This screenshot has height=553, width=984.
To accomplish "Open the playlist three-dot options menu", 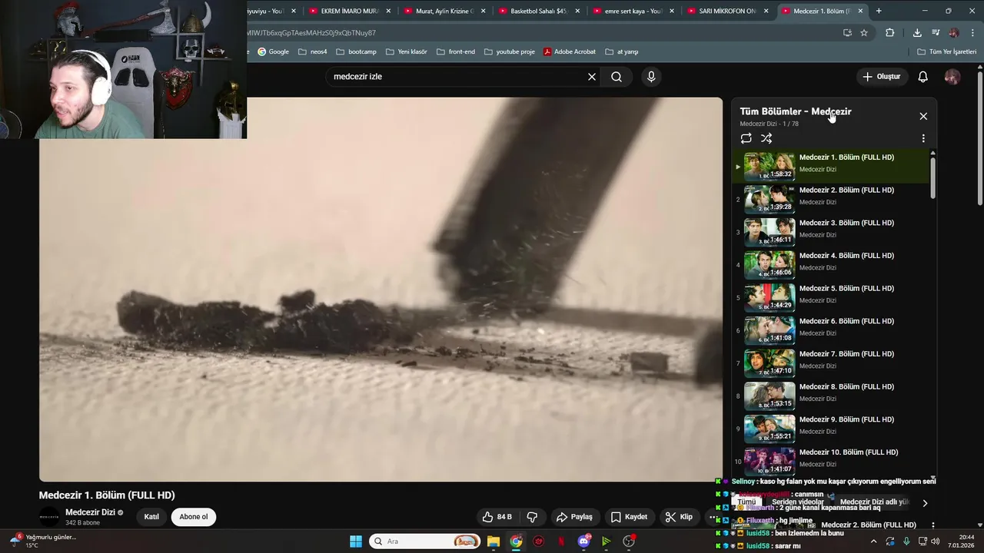I will coord(923,138).
